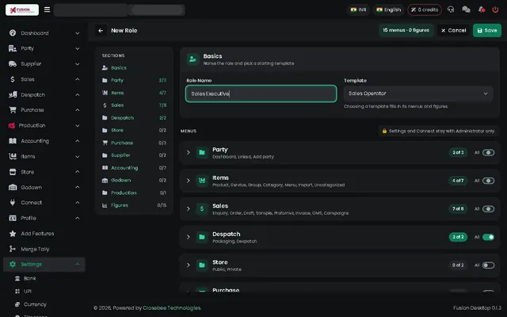Click the Save button
The width and height of the screenshot is (507, 317).
[x=487, y=30]
